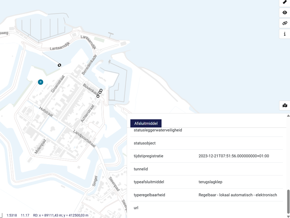Viewport: 290px width, 218px height.
Task: Click the marker near Lantaarndijk harbor
Action: coord(59,65)
